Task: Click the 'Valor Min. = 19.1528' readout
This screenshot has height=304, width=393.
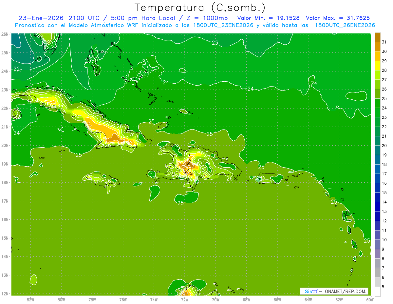Action: (268, 18)
